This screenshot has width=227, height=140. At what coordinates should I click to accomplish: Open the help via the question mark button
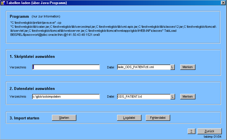pos(191,131)
